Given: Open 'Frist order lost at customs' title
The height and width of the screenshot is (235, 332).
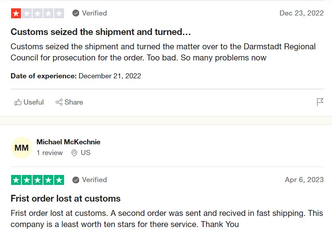Looking at the screenshot, I should click(66, 198).
